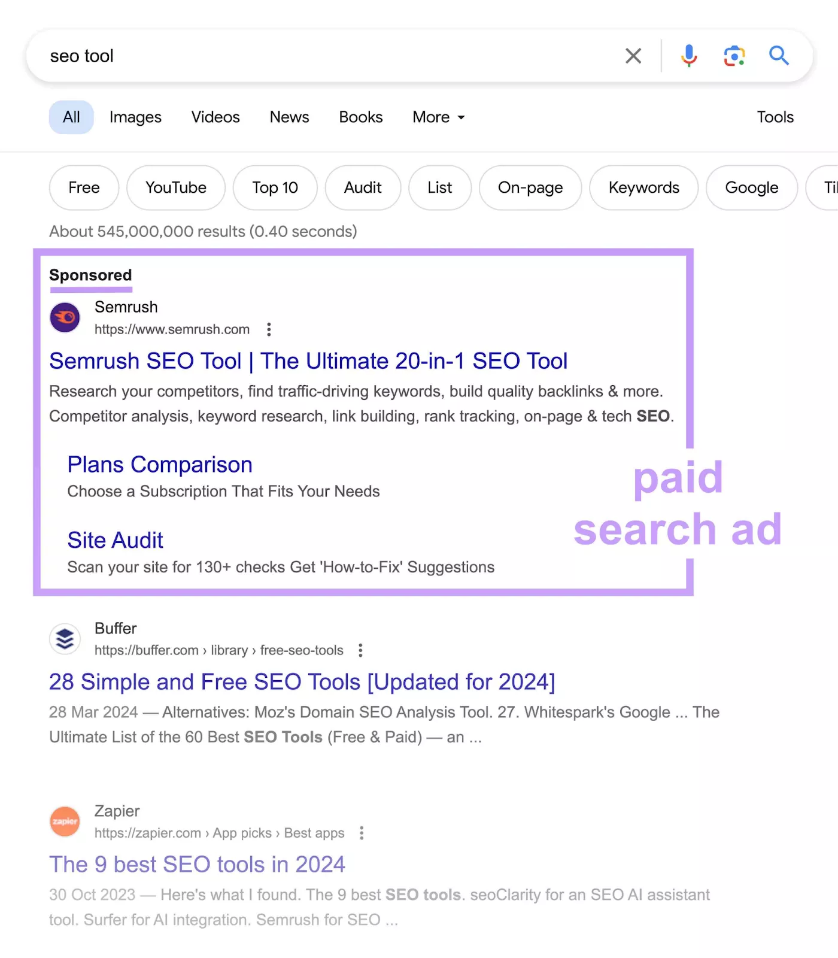Click 'Choose a Subscription That Fits Your Needs'
This screenshot has height=958, width=838.
coord(223,492)
